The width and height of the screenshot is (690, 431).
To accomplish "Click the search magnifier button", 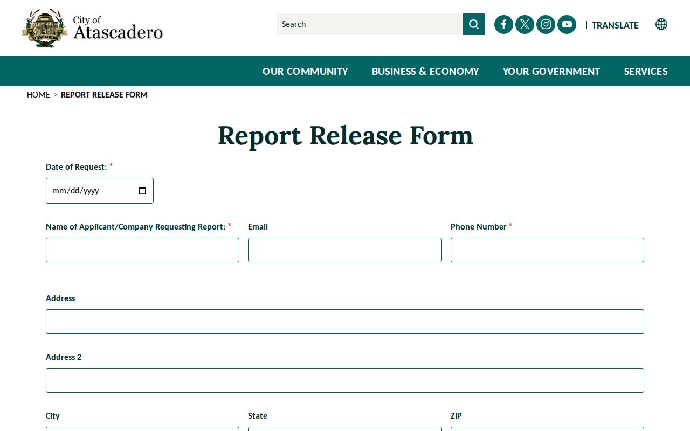I will tap(474, 24).
